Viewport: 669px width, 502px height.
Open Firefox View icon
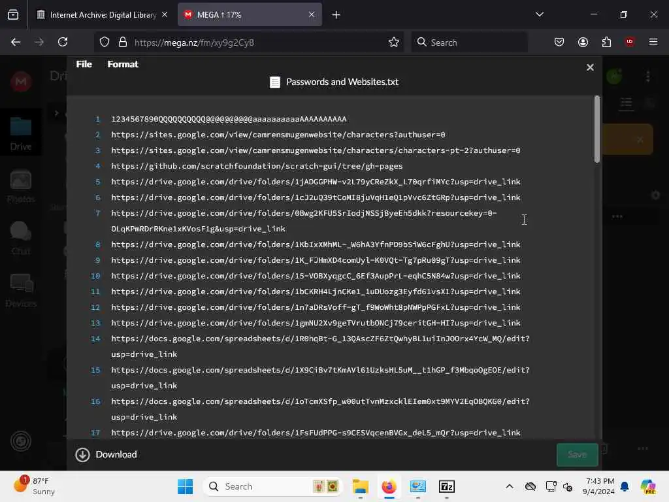[x=13, y=15]
